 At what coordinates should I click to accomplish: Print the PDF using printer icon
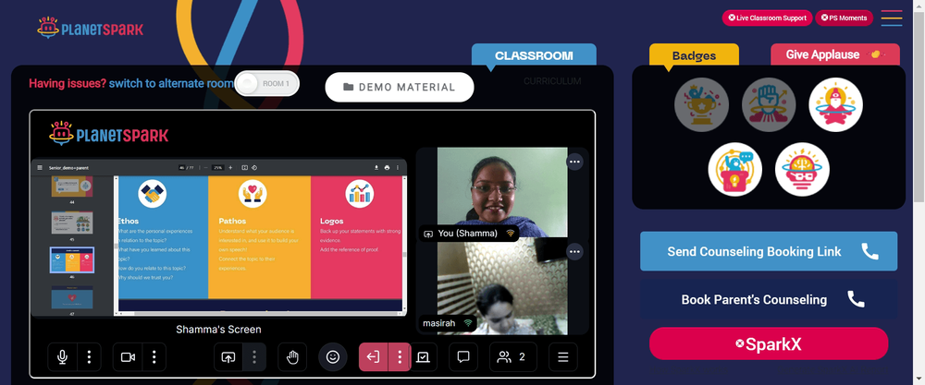click(x=387, y=168)
